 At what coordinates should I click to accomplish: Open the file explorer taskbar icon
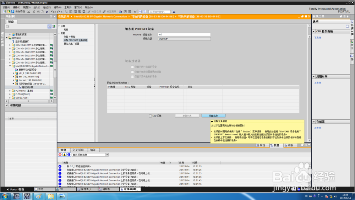[50, 196]
